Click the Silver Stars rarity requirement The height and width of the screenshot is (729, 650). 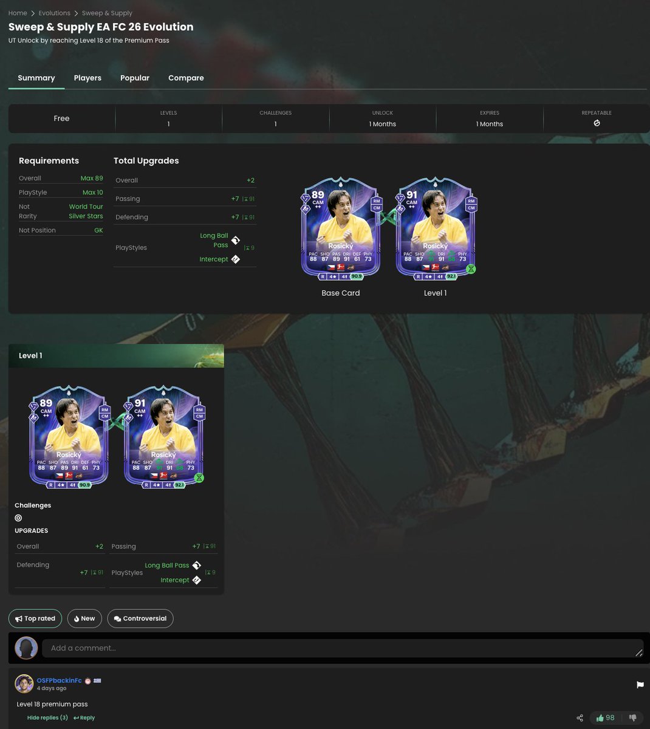tap(86, 216)
